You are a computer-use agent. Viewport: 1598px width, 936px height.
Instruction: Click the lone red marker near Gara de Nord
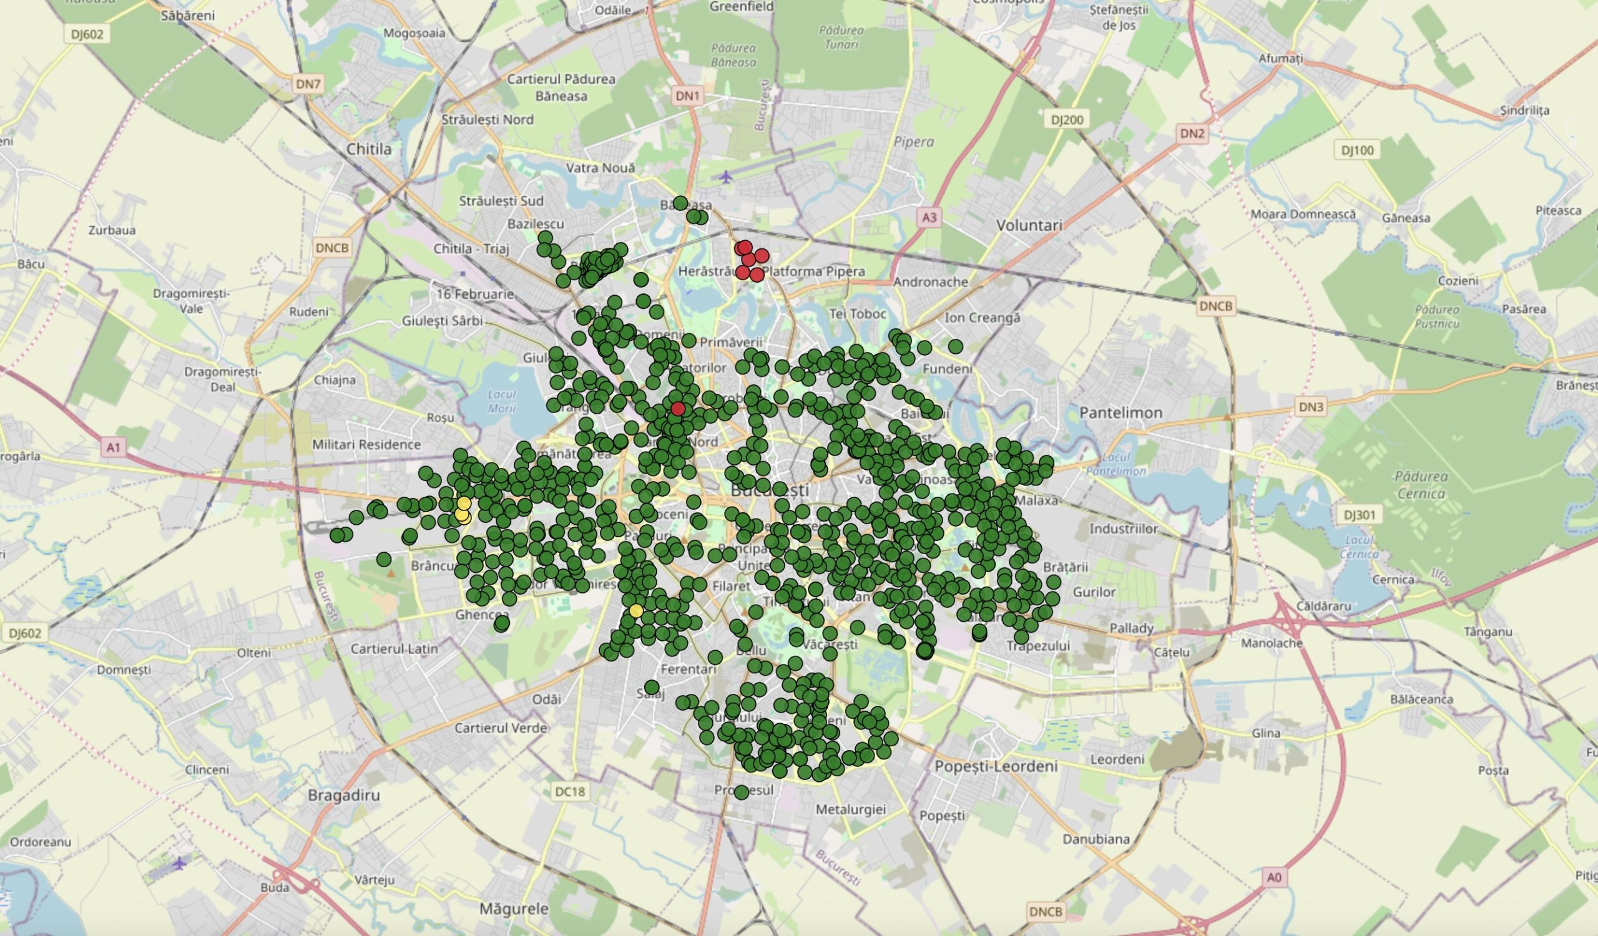click(678, 409)
